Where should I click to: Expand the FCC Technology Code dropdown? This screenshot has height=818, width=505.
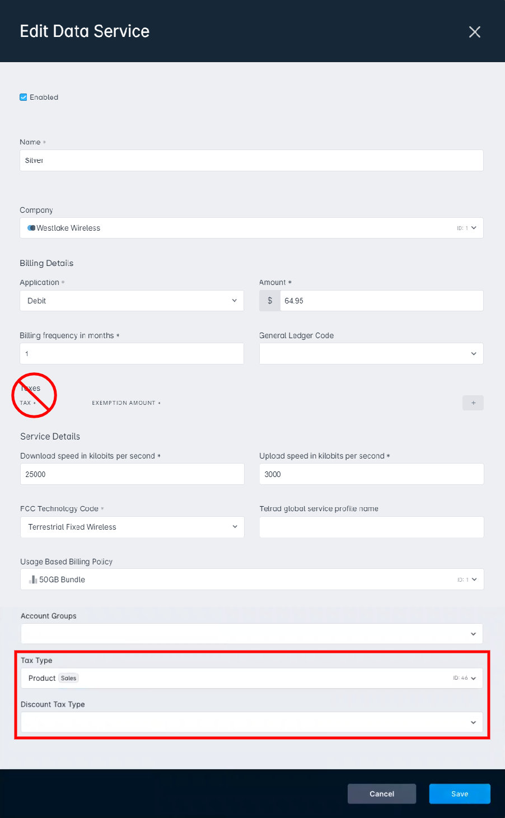132,527
